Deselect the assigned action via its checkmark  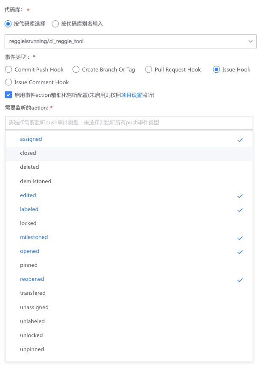pyautogui.click(x=240, y=140)
